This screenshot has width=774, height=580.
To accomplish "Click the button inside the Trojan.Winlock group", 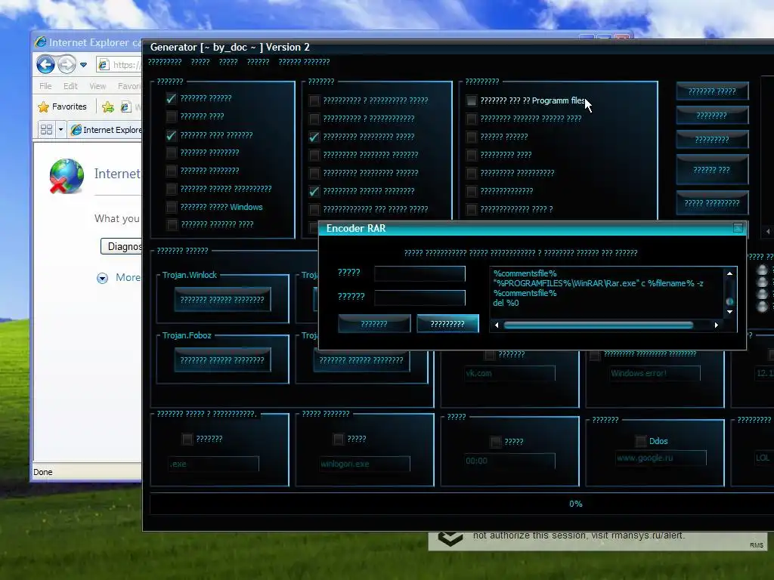I will point(222,299).
